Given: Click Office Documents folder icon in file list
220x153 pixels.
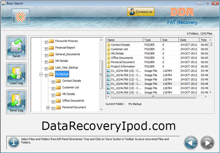Looking at the screenshot, I should (108, 58).
